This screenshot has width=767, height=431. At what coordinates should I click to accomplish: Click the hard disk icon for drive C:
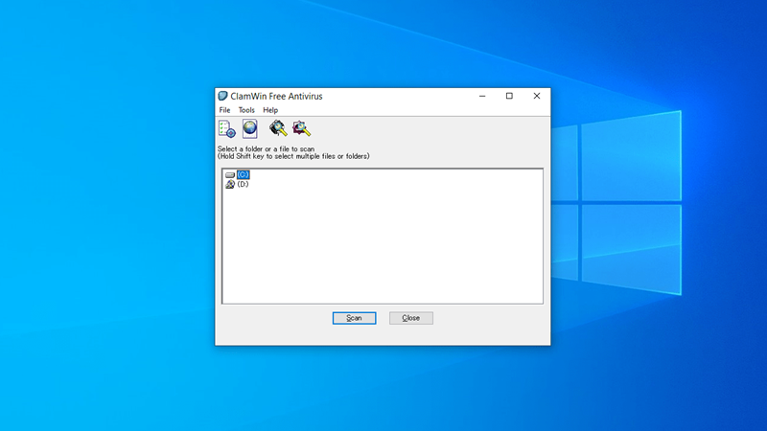coord(230,175)
